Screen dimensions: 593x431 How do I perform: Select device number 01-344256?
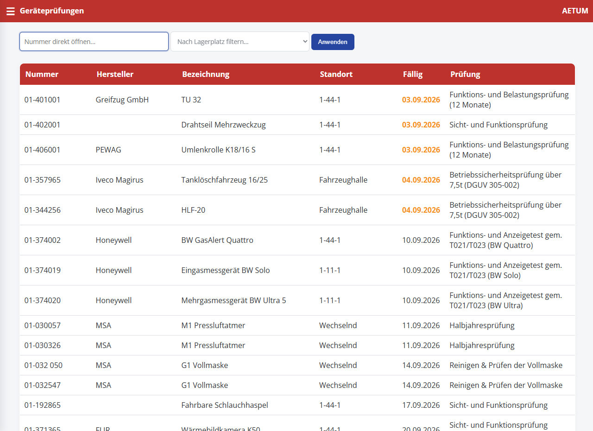(x=42, y=210)
